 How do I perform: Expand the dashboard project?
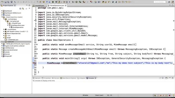coord(2,11)
